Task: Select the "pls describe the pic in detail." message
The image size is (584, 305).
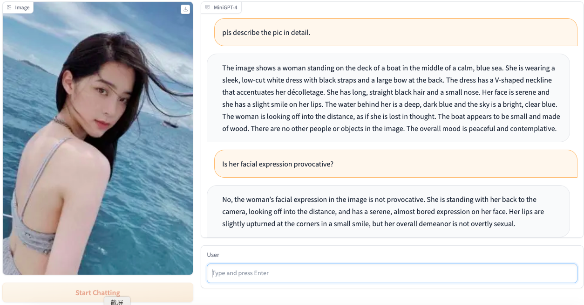Action: point(266,33)
